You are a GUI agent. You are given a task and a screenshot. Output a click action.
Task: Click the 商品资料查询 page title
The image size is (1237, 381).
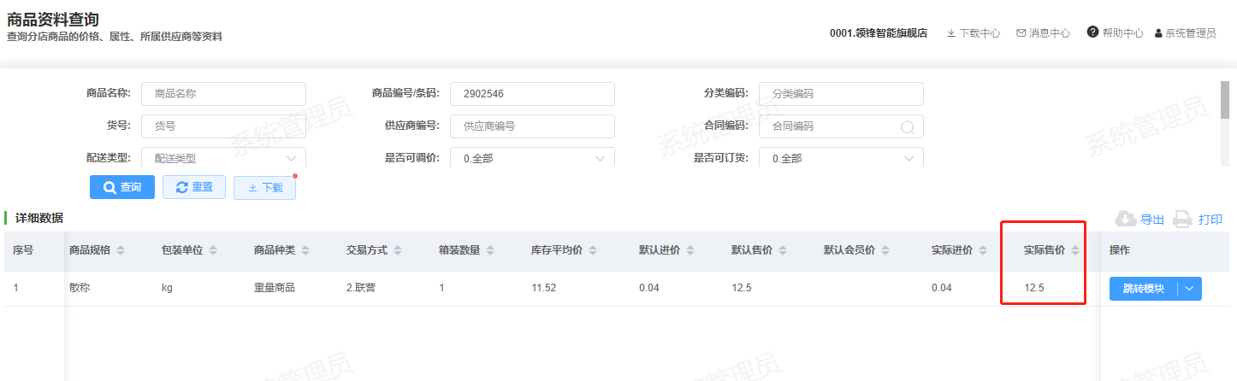click(x=53, y=19)
